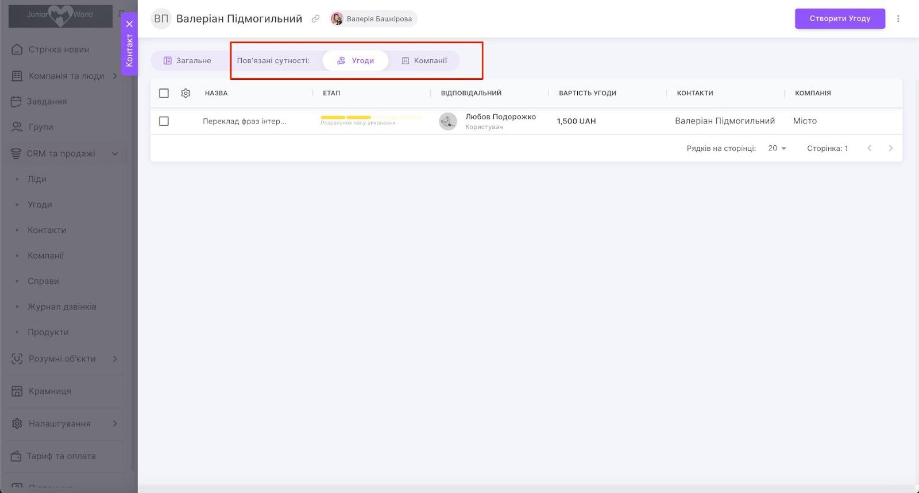Click the Тариф та оплата wallet icon
The height and width of the screenshot is (493, 919).
[x=16, y=456]
